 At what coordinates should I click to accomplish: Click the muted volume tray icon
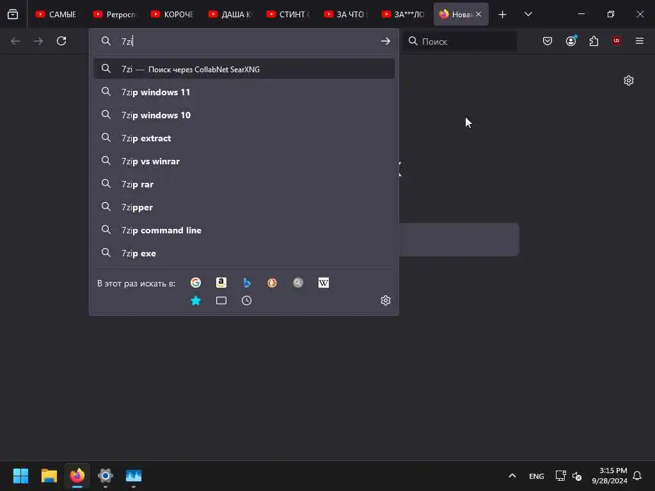(577, 476)
